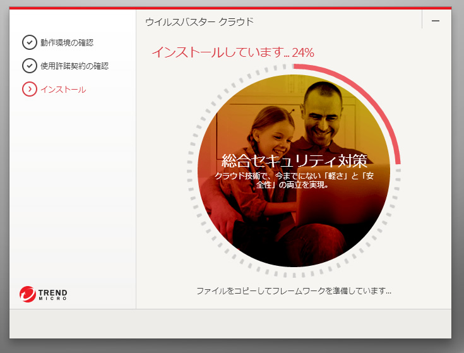Click the checkmark icon beside 使用許諾契約の確認

tap(29, 66)
